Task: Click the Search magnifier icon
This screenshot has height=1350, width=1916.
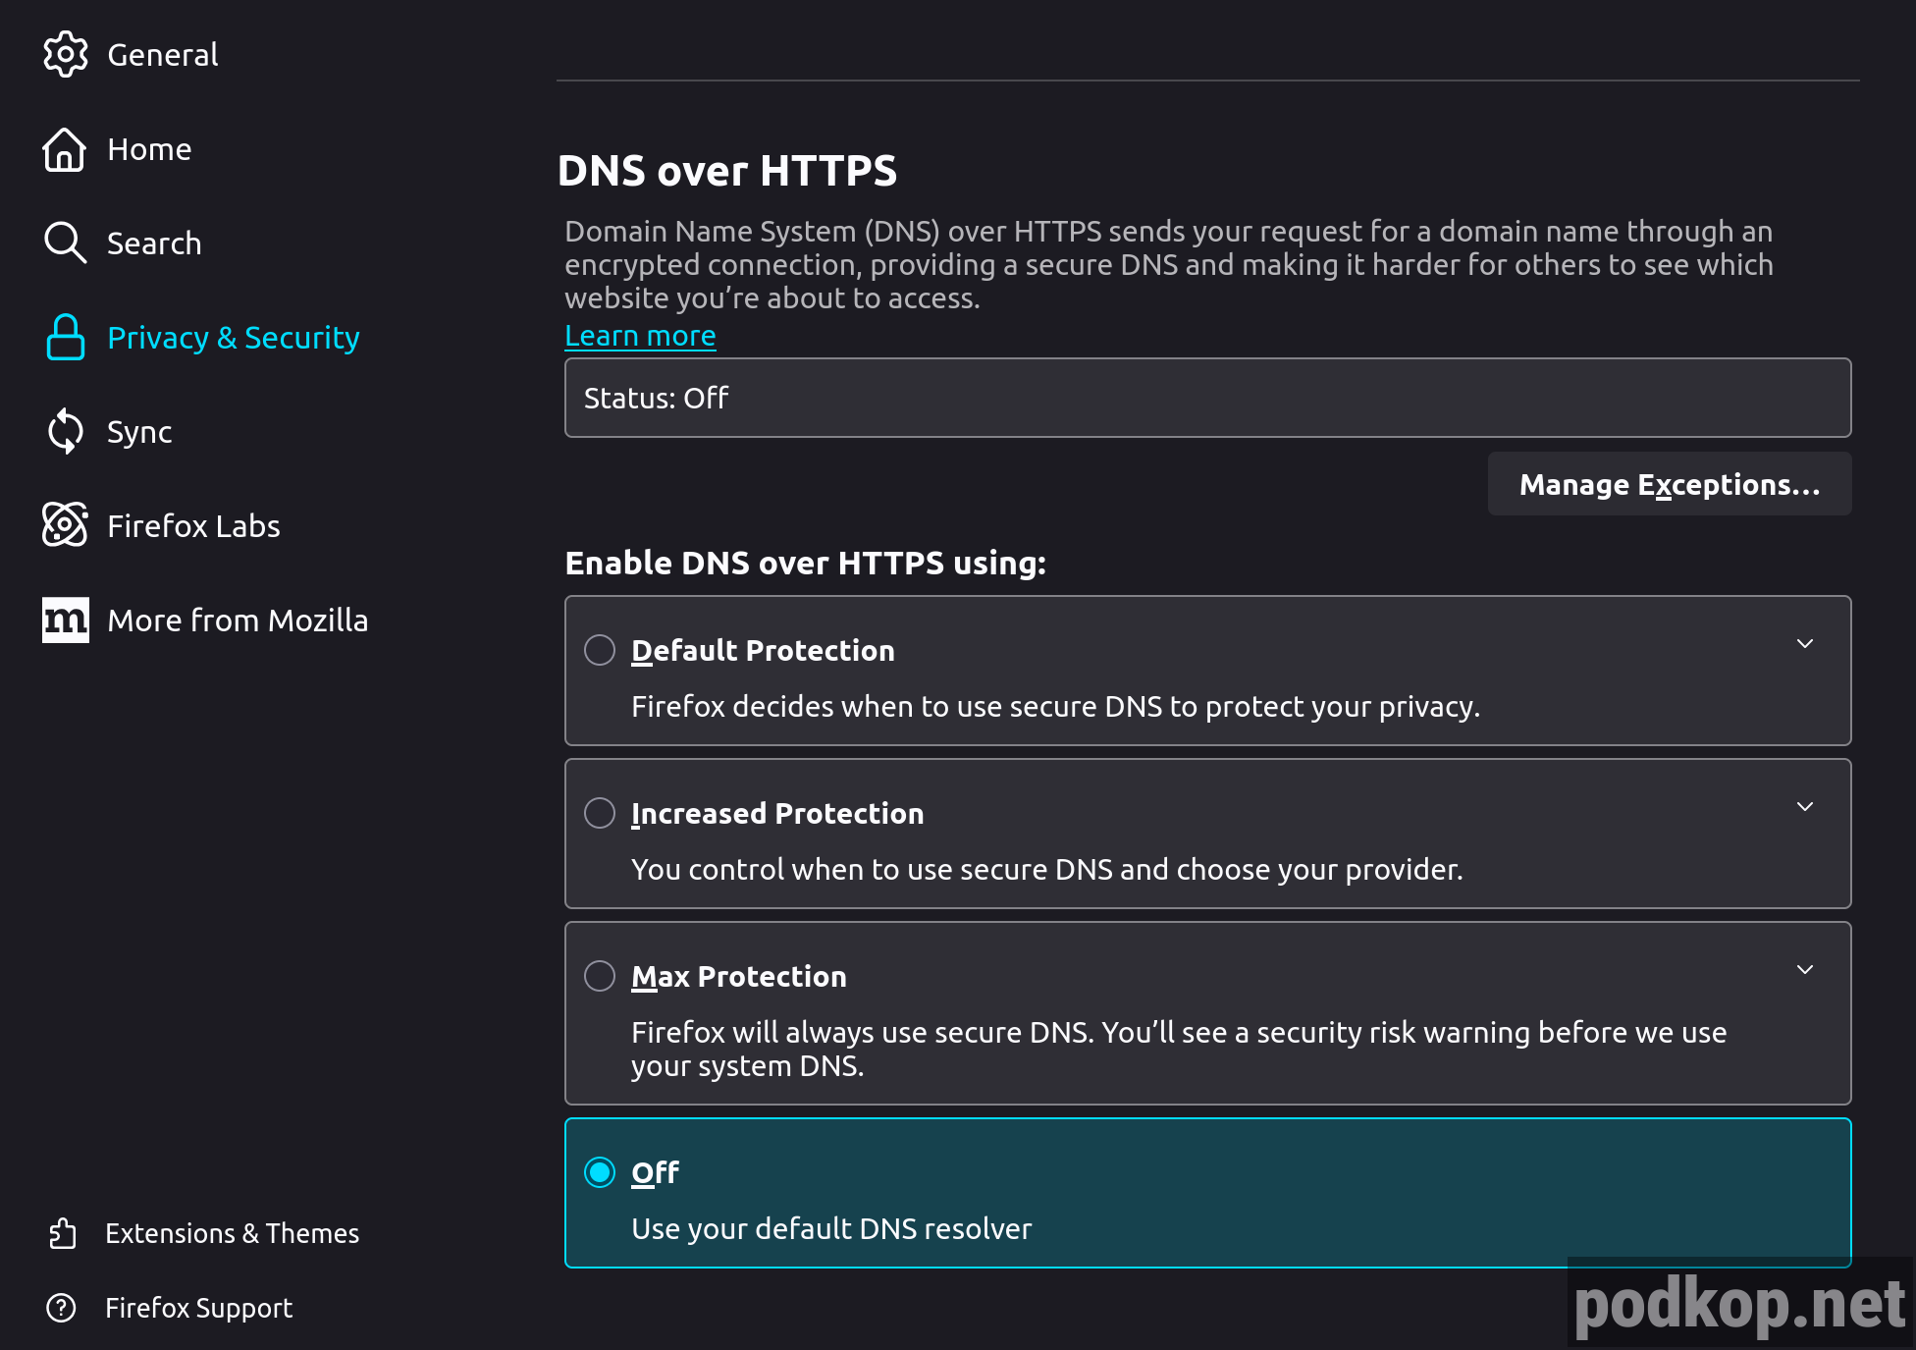Action: [65, 243]
